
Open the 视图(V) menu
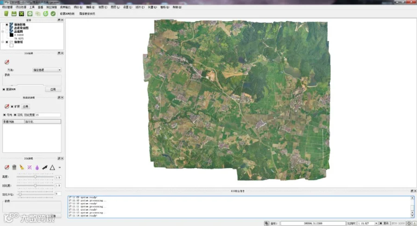[x=103, y=7]
